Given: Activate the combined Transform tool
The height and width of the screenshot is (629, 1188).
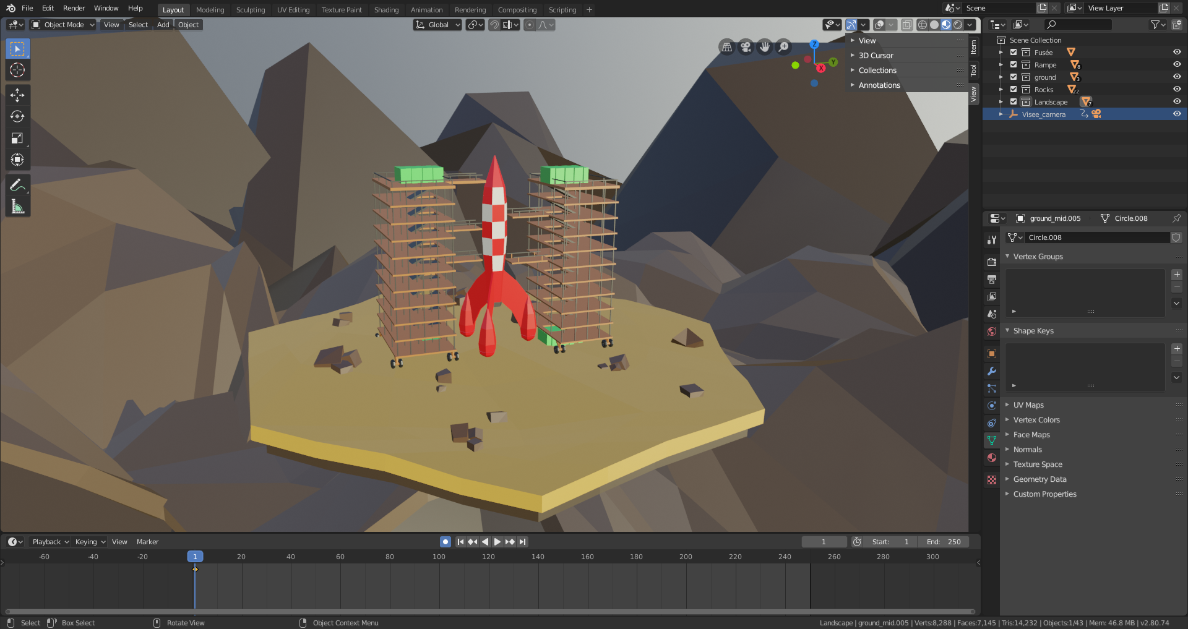Looking at the screenshot, I should pyautogui.click(x=17, y=160).
